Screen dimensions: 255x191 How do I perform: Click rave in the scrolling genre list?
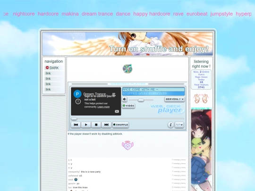coord(178,14)
